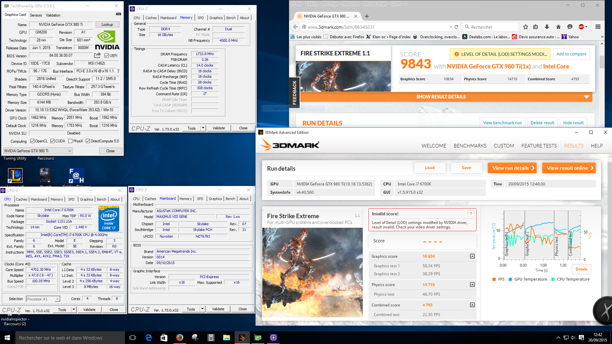Click Details button under the chart

click(x=581, y=269)
